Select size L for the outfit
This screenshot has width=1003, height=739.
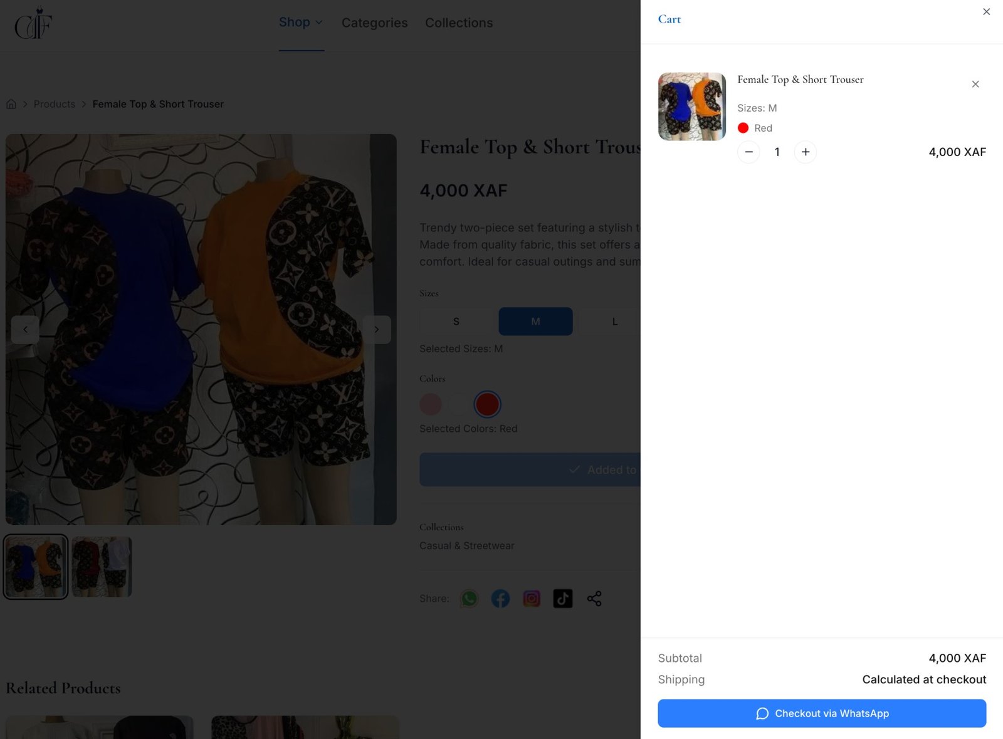pos(614,321)
